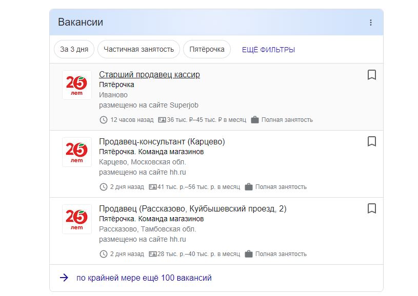
Task: Open the Продавец-консультант (Карцево) listing
Action: (x=162, y=142)
